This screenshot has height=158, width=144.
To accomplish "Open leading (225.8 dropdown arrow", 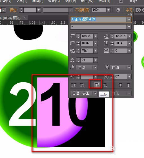I will click(x=129, y=36).
